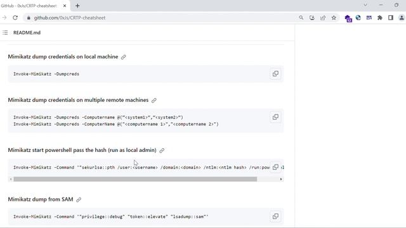Click heading Mimikatz dump credentials on multiple remote machines
The height and width of the screenshot is (228, 406).
pos(78,100)
